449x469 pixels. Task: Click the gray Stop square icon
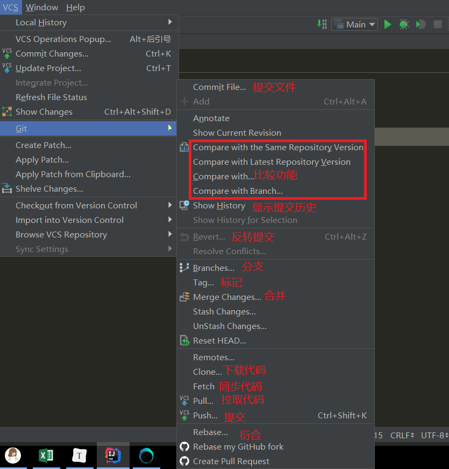tap(438, 24)
